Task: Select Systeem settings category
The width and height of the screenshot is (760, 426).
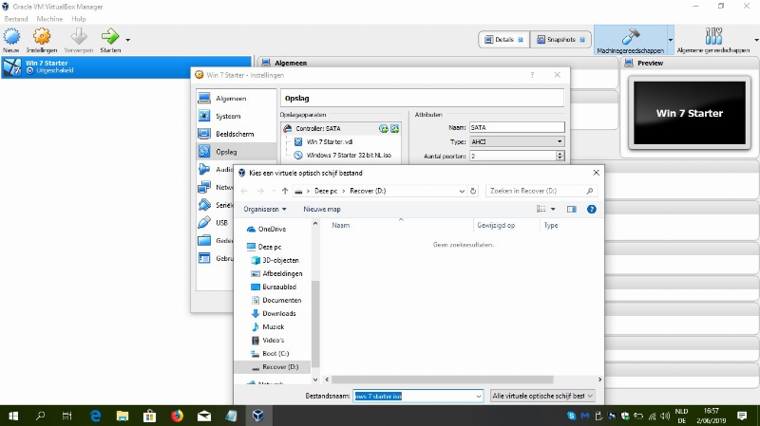Action: (x=236, y=116)
